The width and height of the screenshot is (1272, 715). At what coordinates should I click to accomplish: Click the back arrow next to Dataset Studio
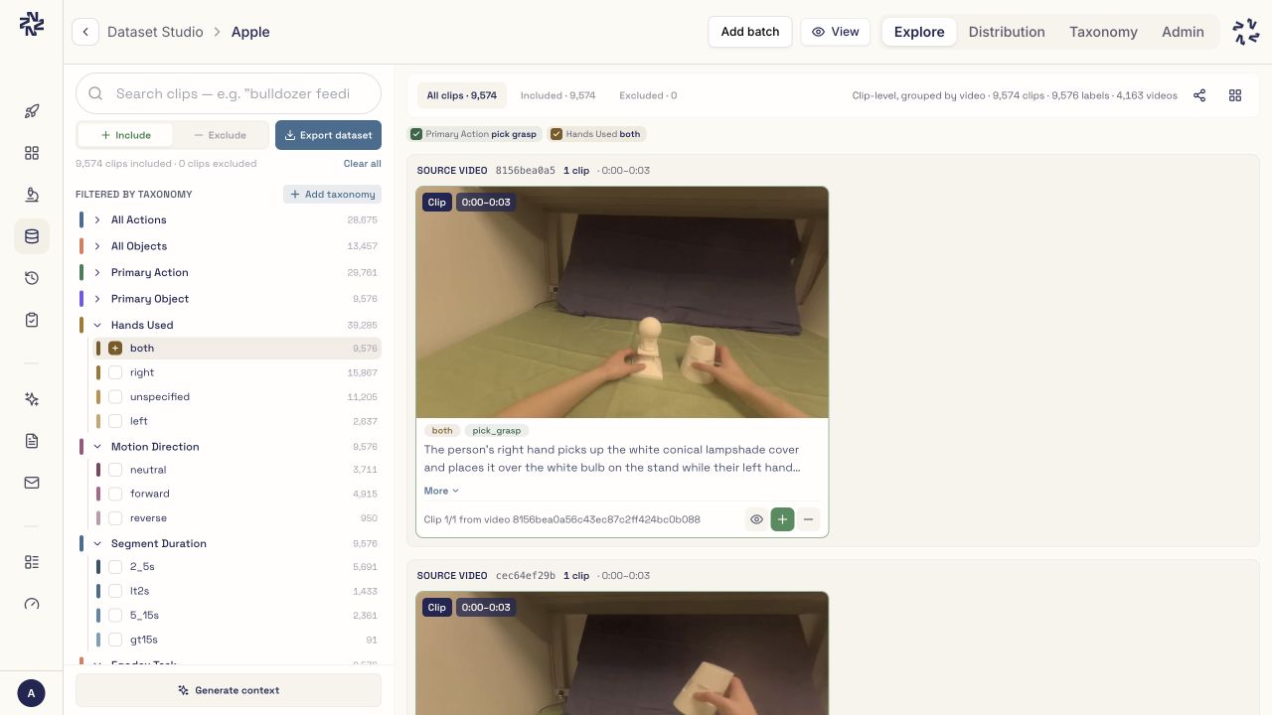(85, 32)
